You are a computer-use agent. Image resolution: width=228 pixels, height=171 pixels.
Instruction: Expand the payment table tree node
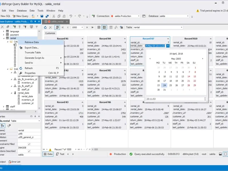[3, 35]
